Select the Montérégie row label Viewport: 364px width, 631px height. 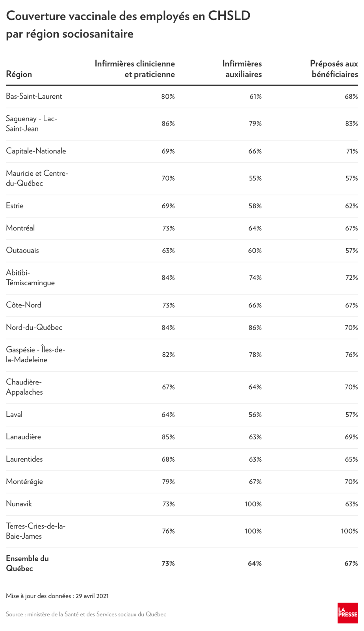point(24,481)
